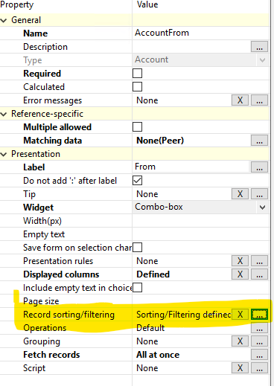Select the Sorting/Filtering defined value text

(x=184, y=315)
